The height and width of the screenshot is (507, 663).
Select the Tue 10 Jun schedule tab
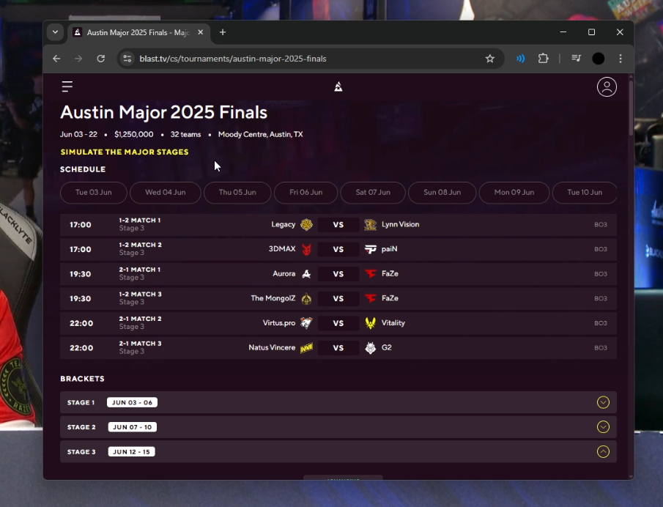(585, 193)
